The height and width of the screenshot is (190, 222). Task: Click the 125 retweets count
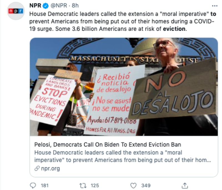point(95,185)
